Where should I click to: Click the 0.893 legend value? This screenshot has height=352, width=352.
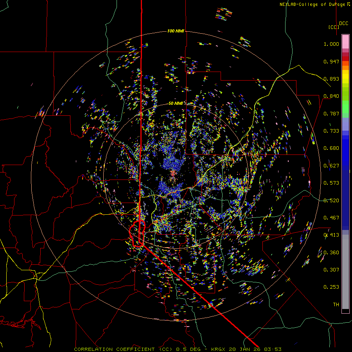(331, 79)
